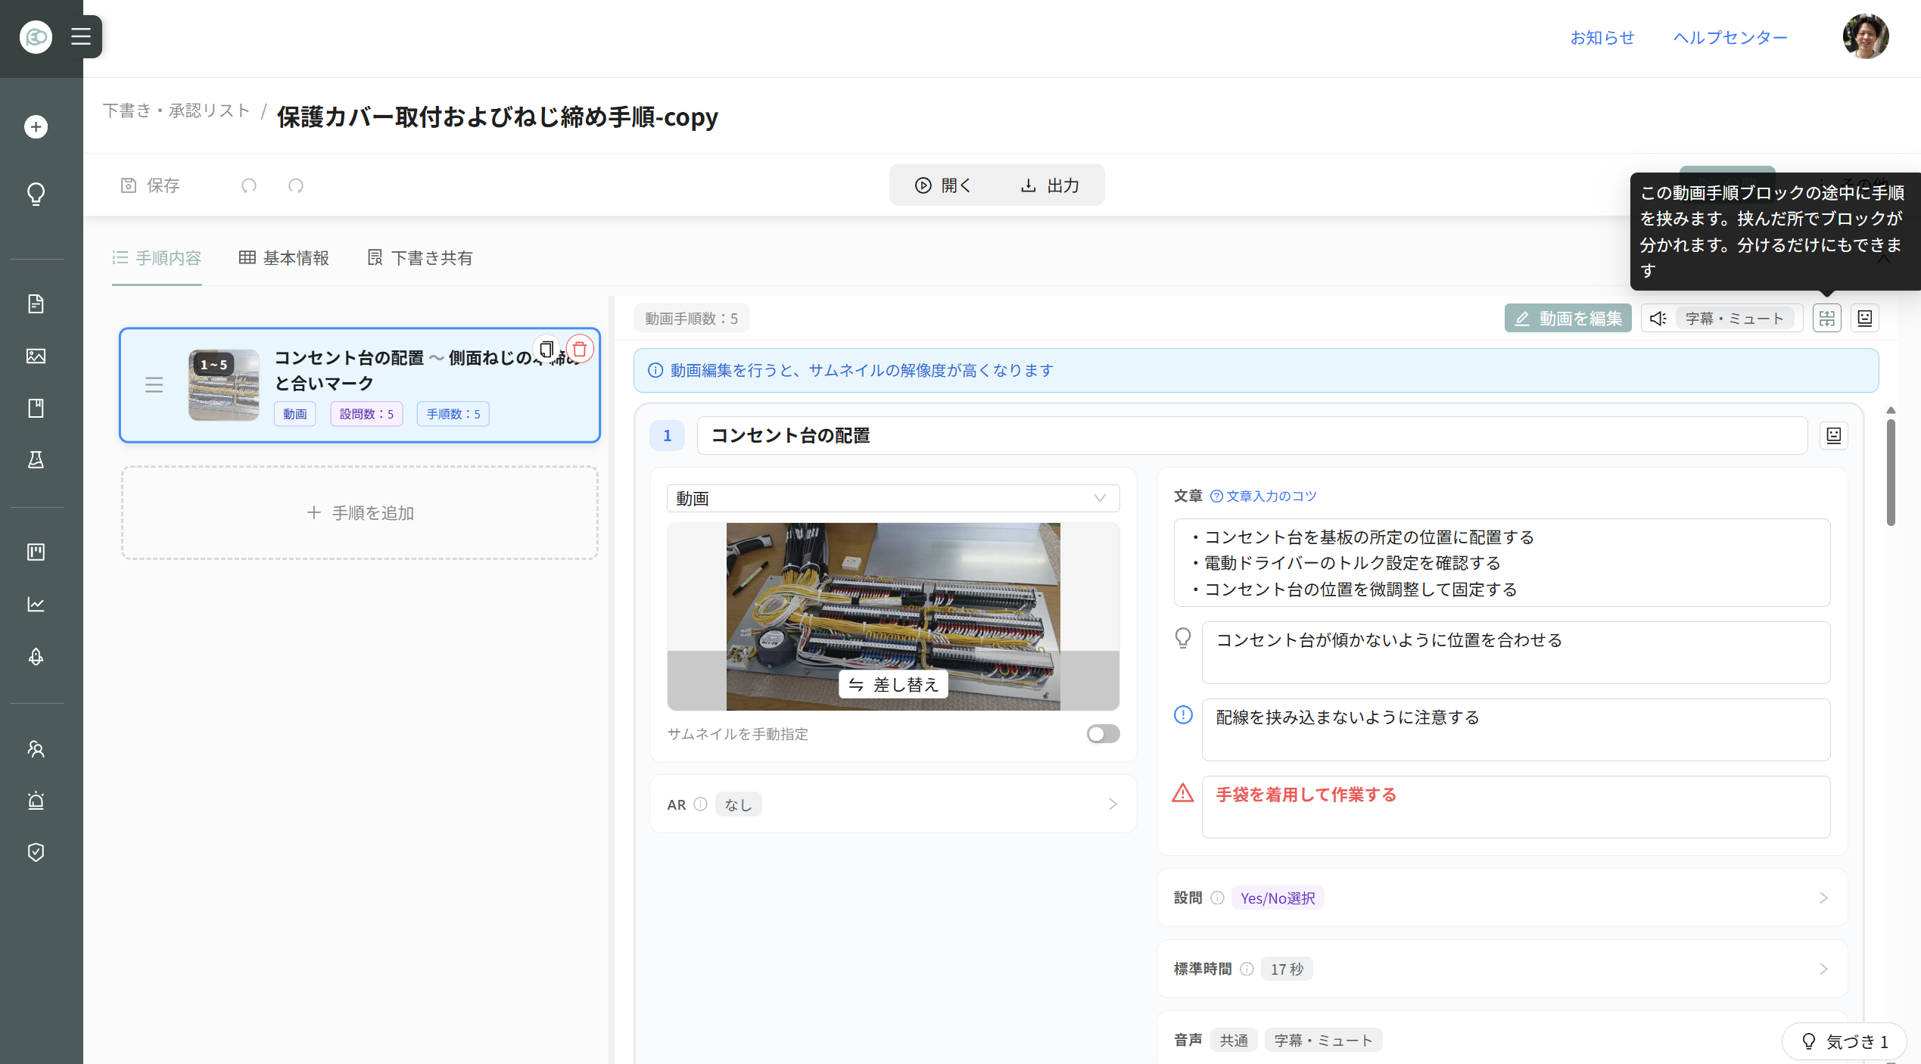This screenshot has width=1921, height=1064.
Task: Click the 下書き・承認リスト breadcrumb
Action: pyautogui.click(x=176, y=111)
